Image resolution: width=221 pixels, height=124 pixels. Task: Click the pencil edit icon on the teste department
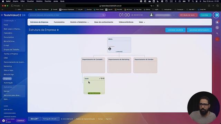100,79
